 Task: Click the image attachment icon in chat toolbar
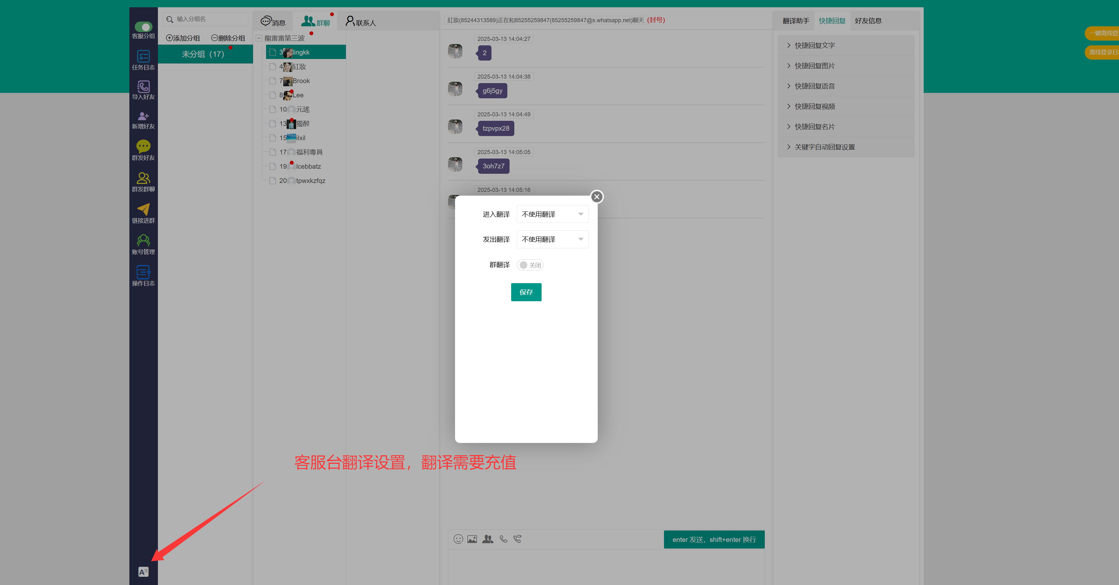pyautogui.click(x=472, y=539)
